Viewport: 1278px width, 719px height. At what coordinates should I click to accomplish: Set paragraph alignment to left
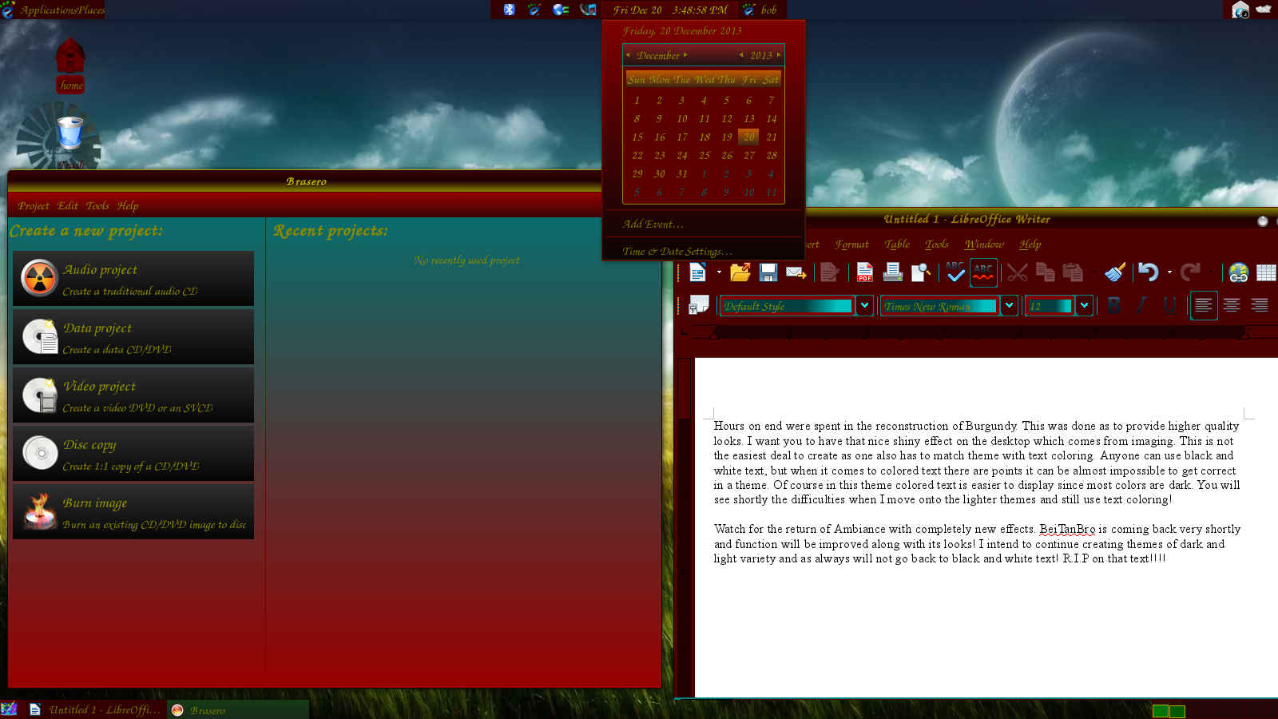click(1204, 305)
